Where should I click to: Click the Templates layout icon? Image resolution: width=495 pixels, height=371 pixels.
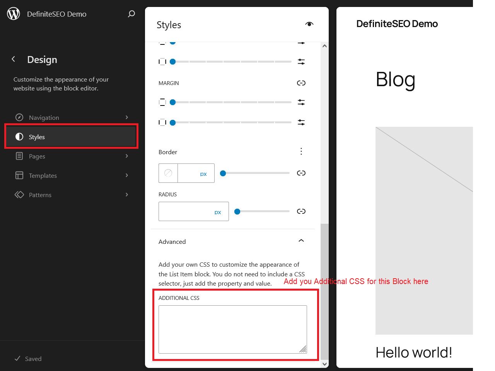click(19, 175)
